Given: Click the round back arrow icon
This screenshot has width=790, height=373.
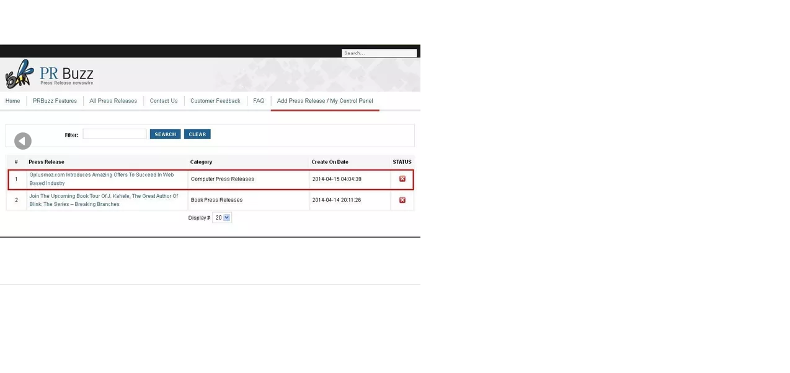Looking at the screenshot, I should point(23,141).
